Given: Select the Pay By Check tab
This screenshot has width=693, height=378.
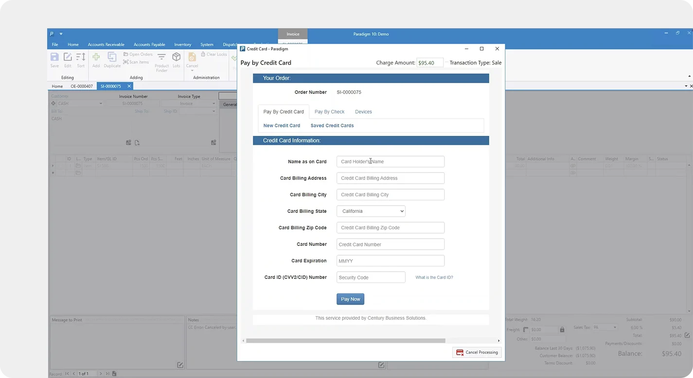Looking at the screenshot, I should tap(329, 112).
